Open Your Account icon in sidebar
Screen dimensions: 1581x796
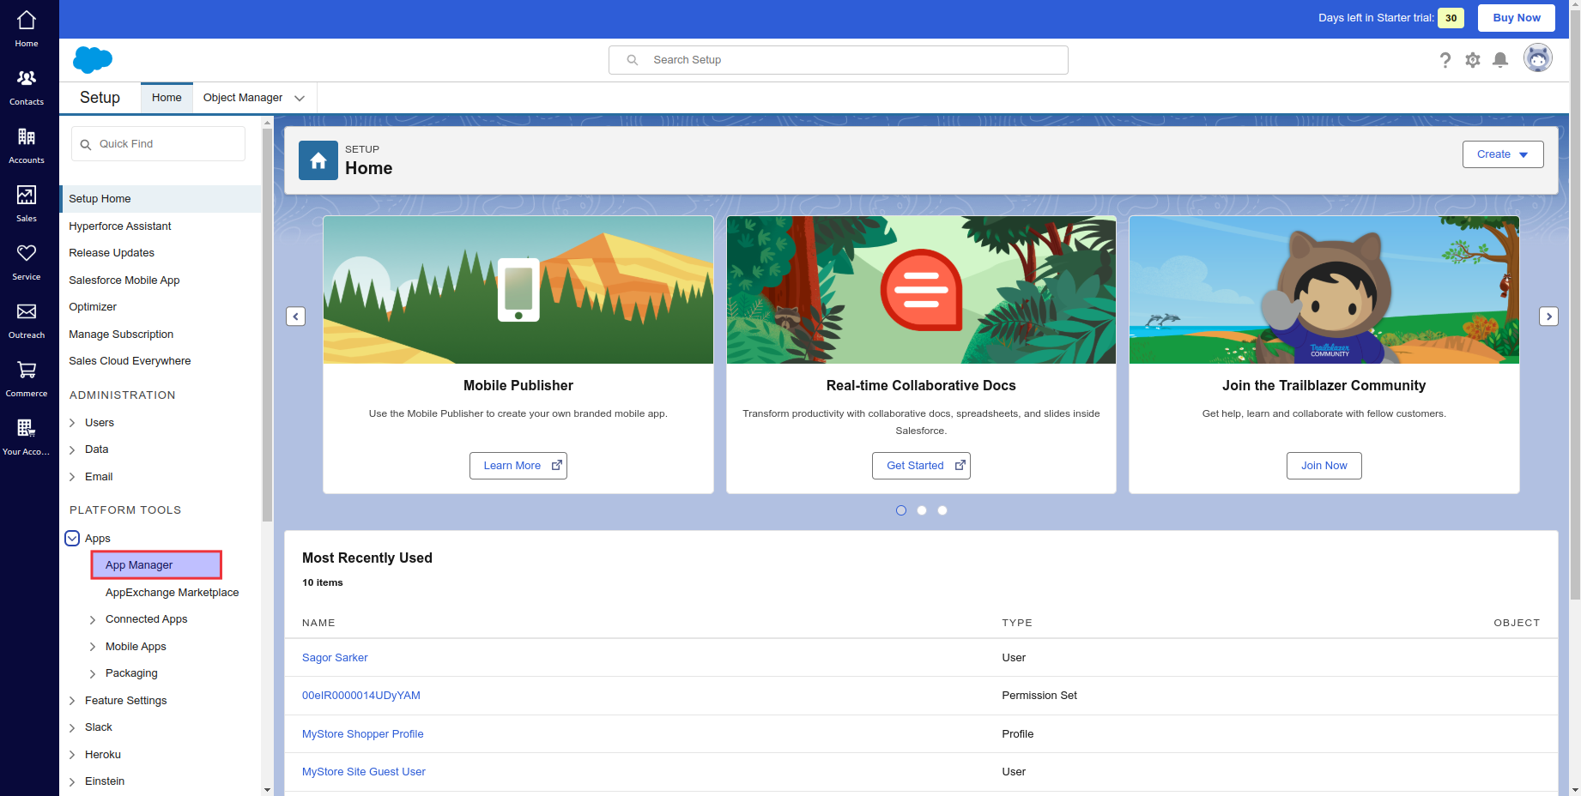(x=27, y=437)
